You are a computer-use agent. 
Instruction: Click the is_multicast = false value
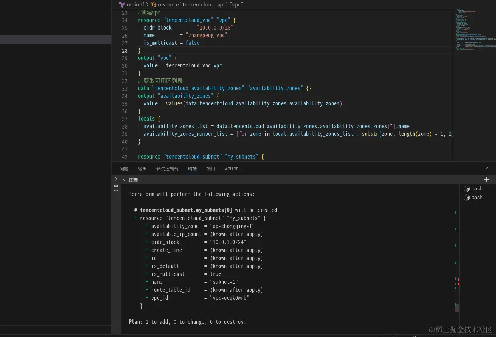(x=192, y=43)
